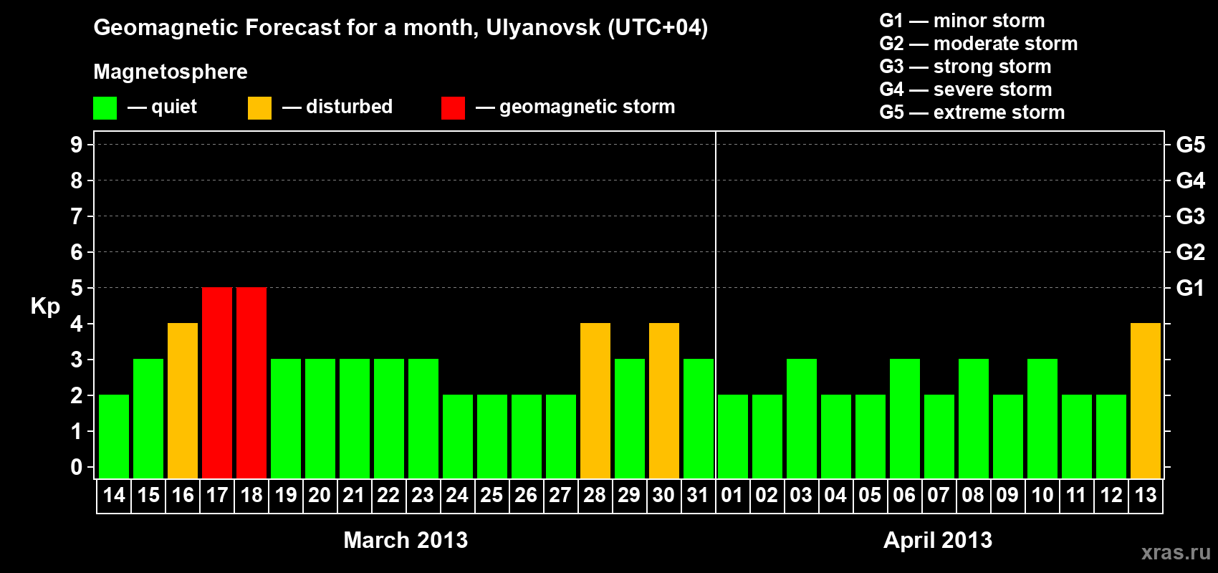Image resolution: width=1218 pixels, height=573 pixels.
Task: Select the green bar for March 15
Action: pos(148,418)
